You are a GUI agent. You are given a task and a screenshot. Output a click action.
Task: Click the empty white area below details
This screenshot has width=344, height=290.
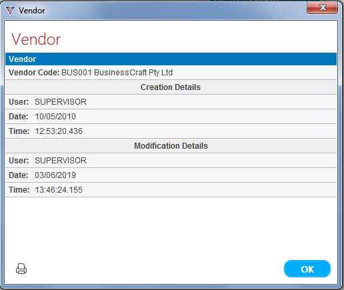pyautogui.click(x=171, y=227)
